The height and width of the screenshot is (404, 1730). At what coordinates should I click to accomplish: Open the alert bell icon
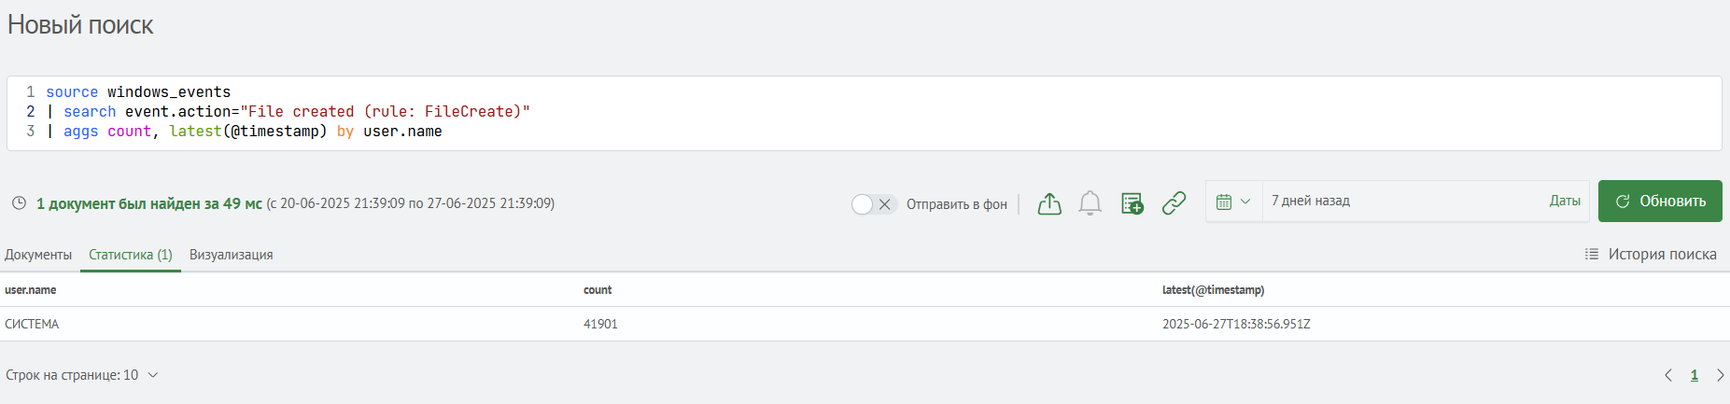coord(1090,203)
